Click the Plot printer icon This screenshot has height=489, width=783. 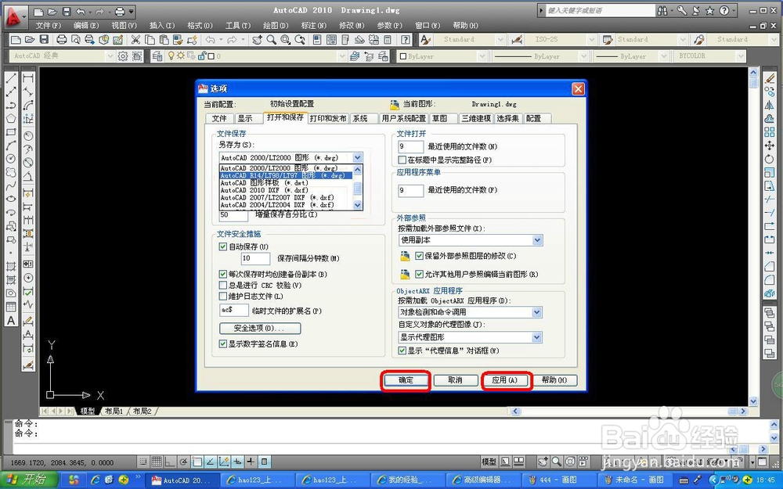click(x=61, y=39)
